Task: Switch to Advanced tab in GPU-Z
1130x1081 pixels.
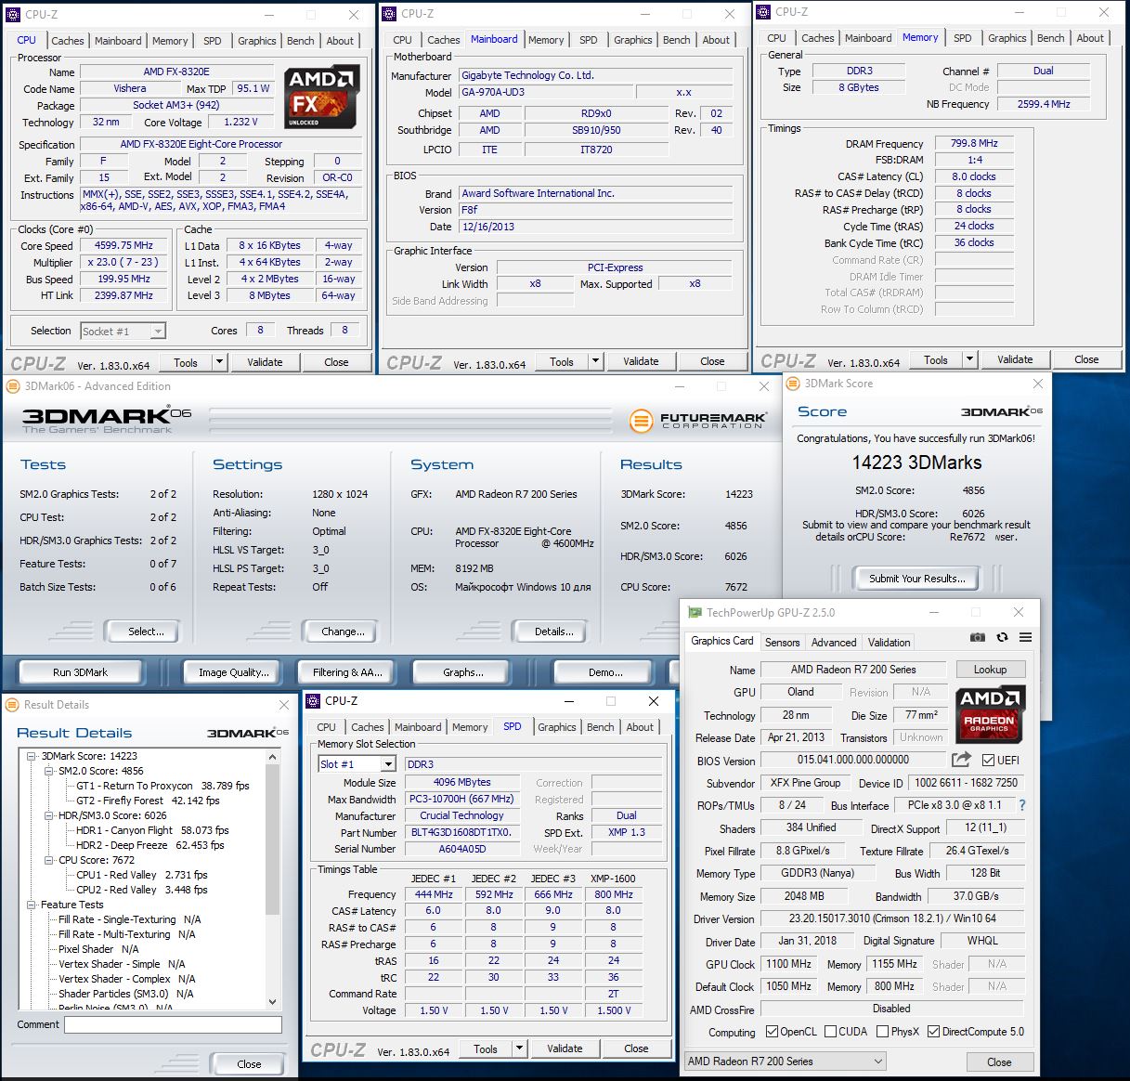Action: coord(834,643)
